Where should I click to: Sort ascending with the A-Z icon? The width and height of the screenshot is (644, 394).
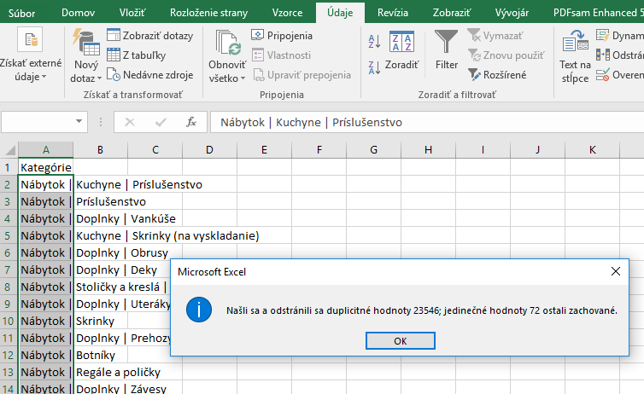point(373,41)
